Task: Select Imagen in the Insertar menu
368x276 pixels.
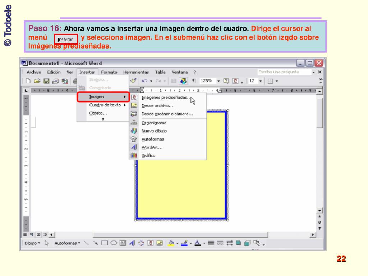Action: pos(103,97)
